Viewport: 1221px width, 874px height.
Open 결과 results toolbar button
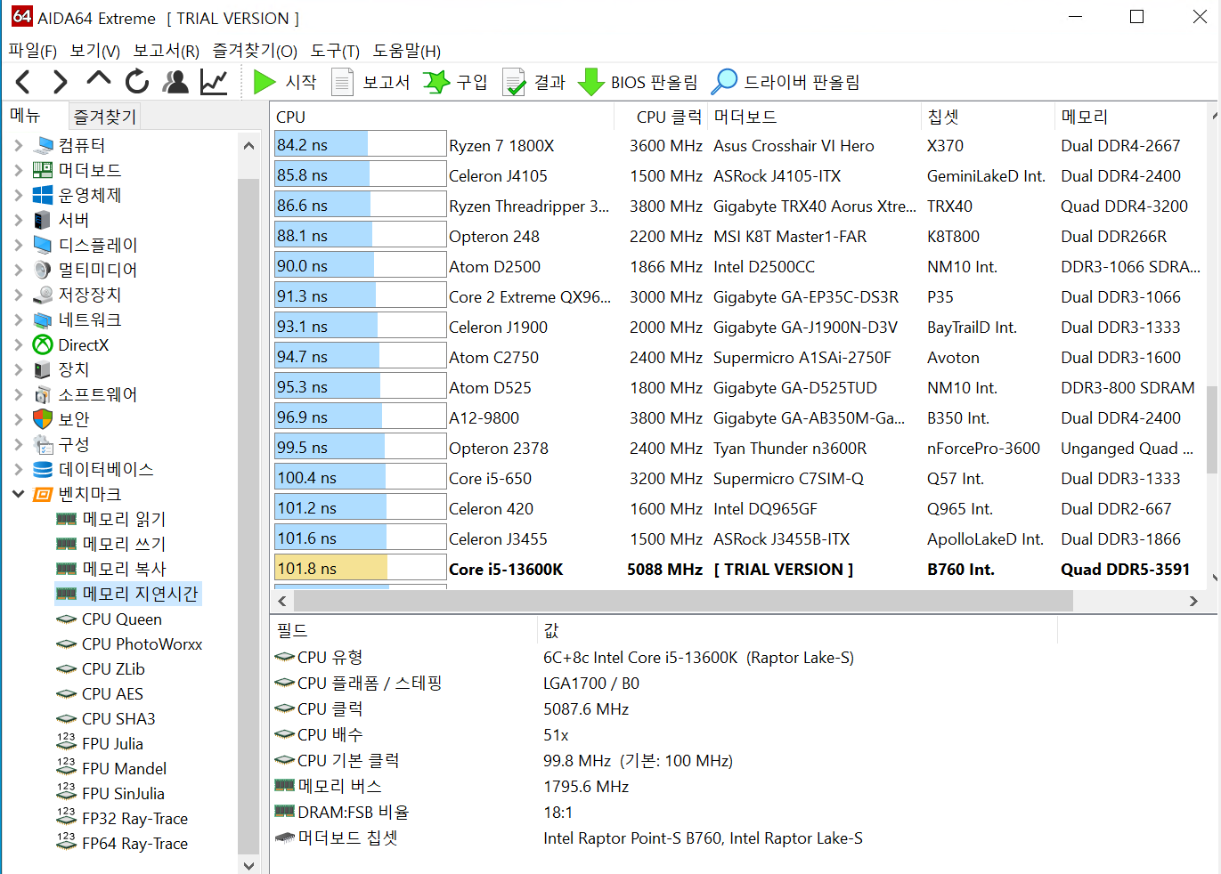coord(534,82)
